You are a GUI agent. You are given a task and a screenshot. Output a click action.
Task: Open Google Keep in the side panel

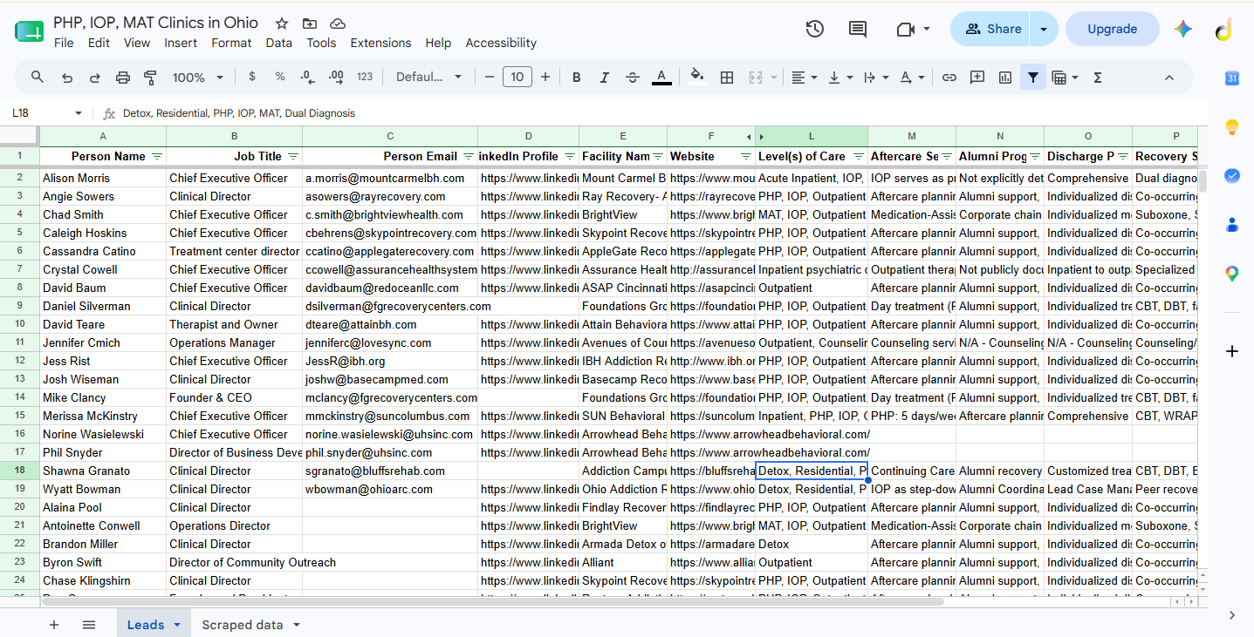point(1231,127)
